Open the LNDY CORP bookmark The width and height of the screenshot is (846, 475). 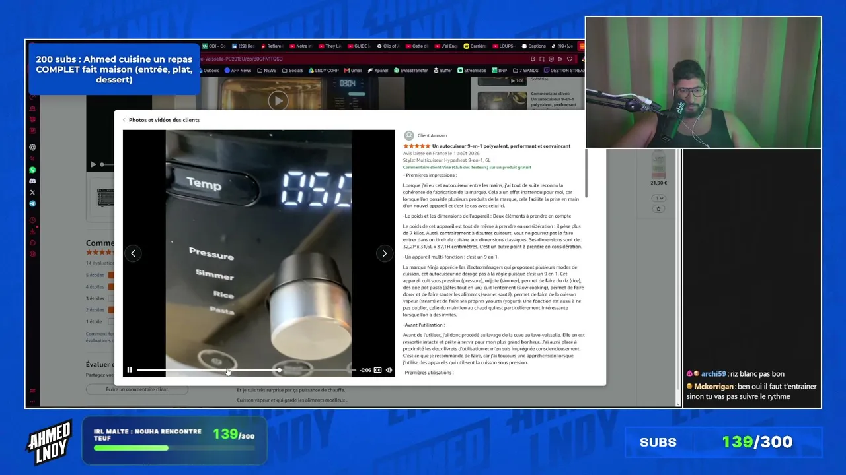[x=324, y=71]
